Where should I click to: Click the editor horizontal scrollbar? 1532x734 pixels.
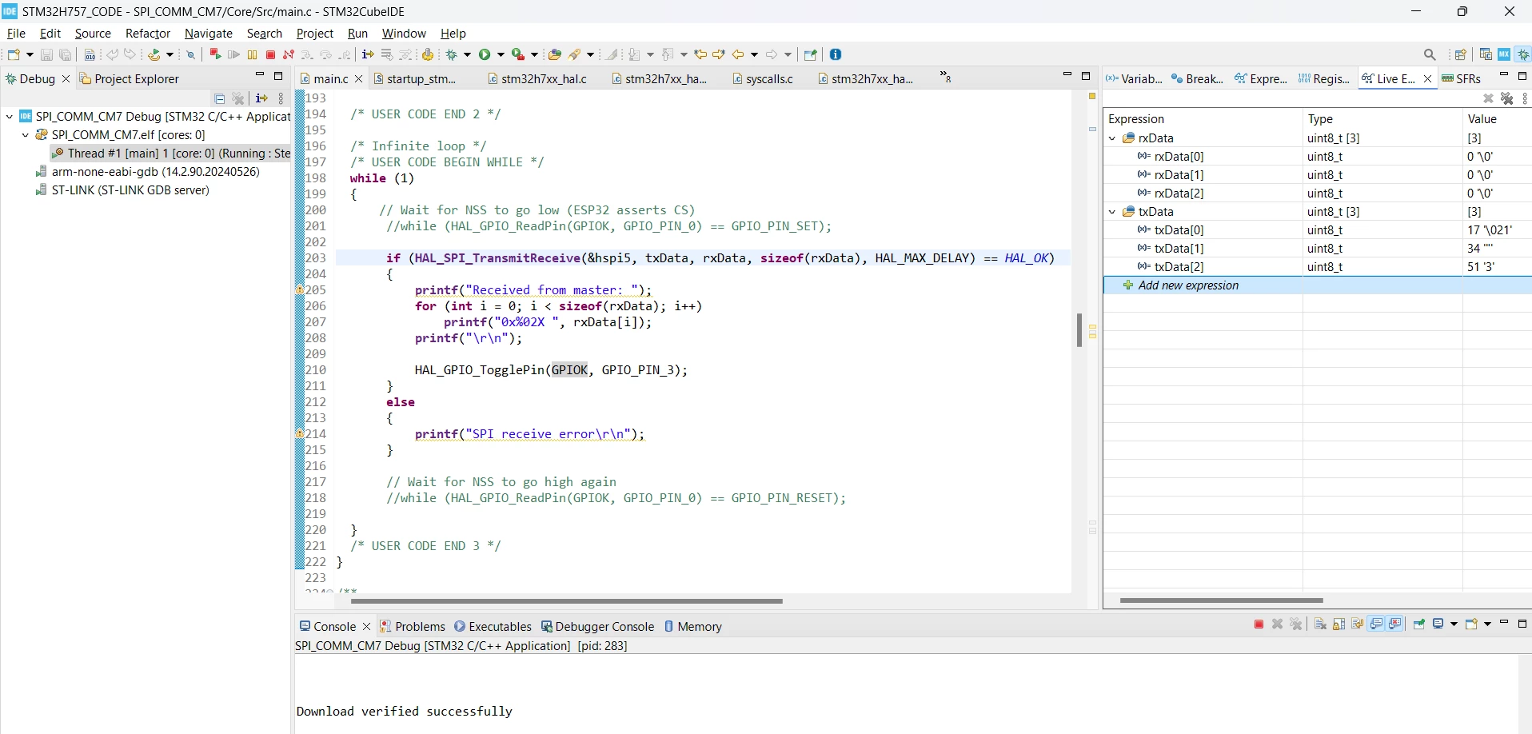[x=566, y=601]
